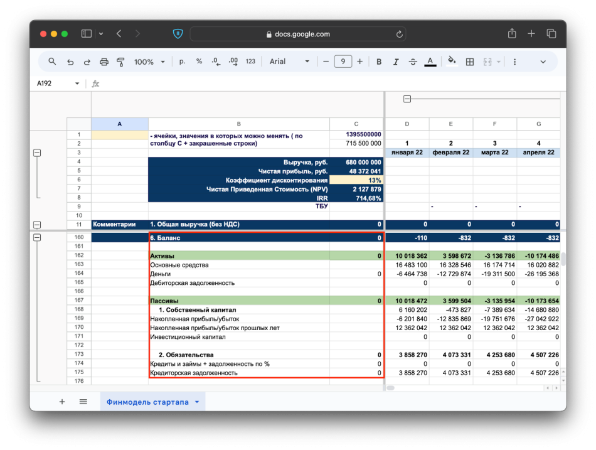Click the print icon
Screen dimensions: 596x450
coord(104,62)
